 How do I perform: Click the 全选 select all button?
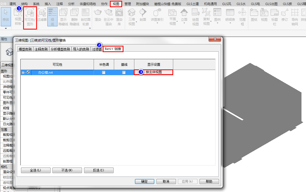36,170
